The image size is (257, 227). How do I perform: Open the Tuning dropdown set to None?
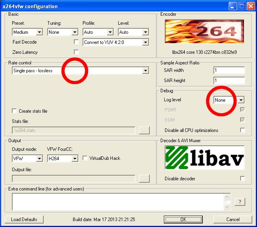pyautogui.click(x=63, y=32)
